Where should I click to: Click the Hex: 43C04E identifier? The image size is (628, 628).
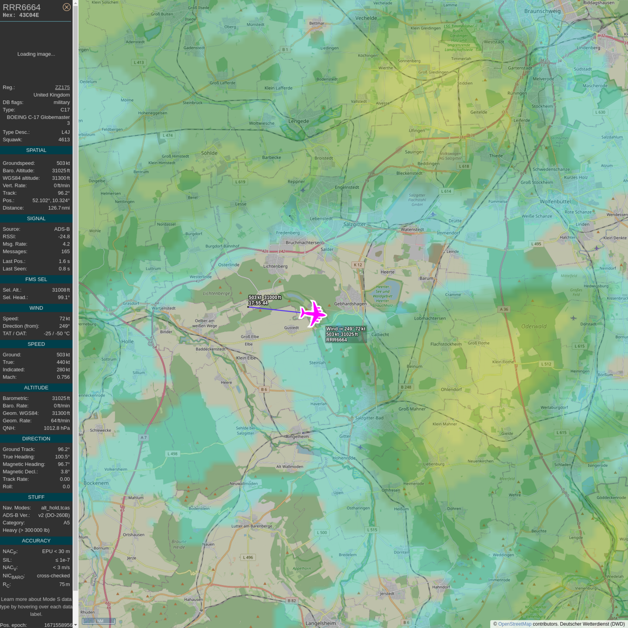click(x=21, y=15)
